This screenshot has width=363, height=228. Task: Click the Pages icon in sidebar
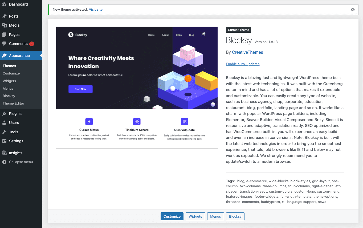click(4, 35)
